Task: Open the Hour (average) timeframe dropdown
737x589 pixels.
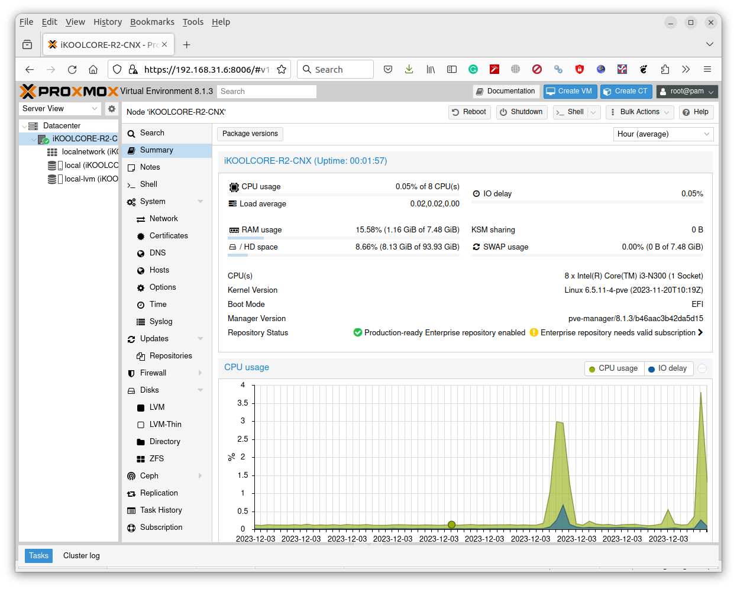Action: click(x=663, y=134)
